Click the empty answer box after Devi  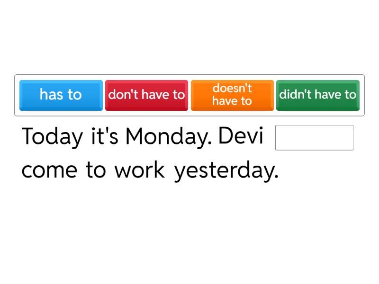314,138
